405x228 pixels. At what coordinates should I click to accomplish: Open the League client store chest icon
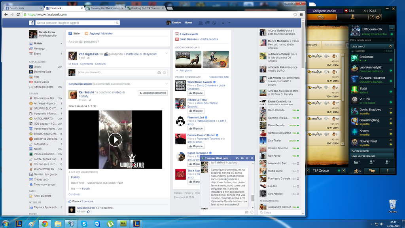click(x=321, y=17)
